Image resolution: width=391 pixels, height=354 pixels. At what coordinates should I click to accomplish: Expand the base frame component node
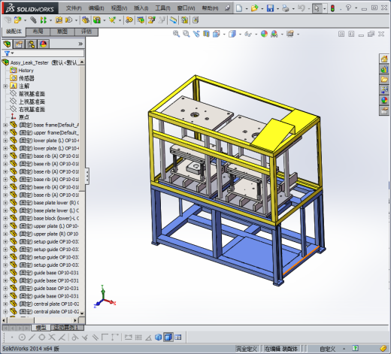click(x=5, y=125)
